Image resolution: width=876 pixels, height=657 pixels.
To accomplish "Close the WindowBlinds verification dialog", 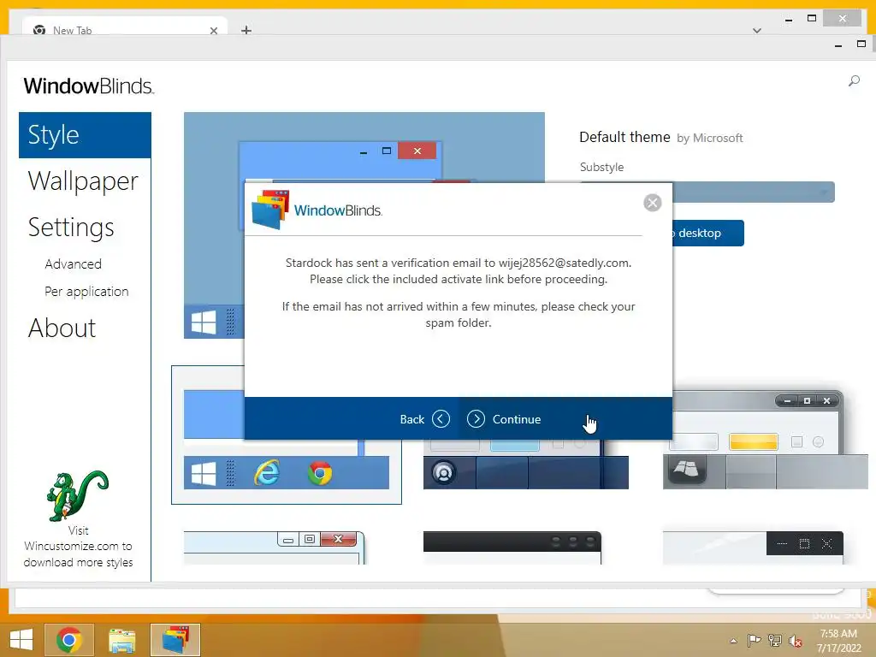I will [x=652, y=202].
